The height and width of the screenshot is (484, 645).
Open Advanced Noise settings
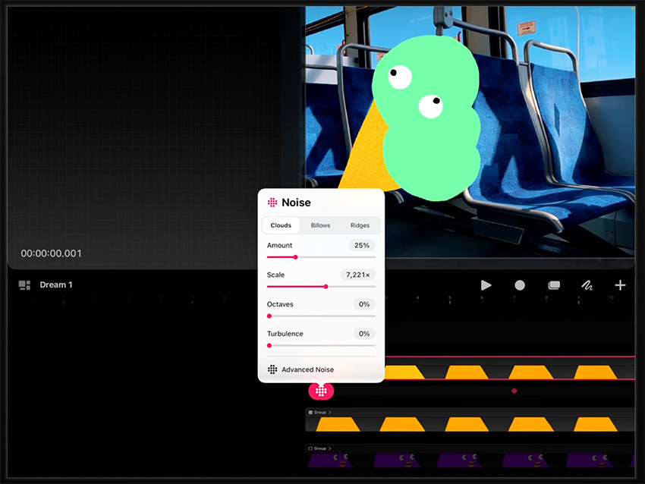click(321, 369)
